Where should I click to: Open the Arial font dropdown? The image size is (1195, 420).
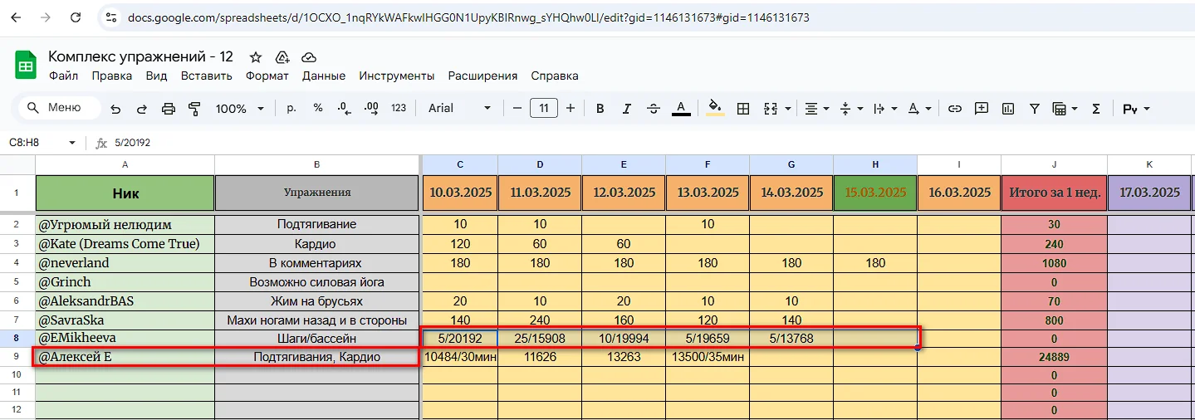(x=460, y=109)
